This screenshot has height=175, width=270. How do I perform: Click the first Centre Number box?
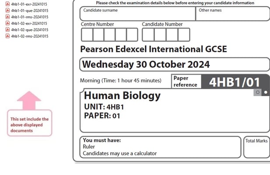[87, 35]
